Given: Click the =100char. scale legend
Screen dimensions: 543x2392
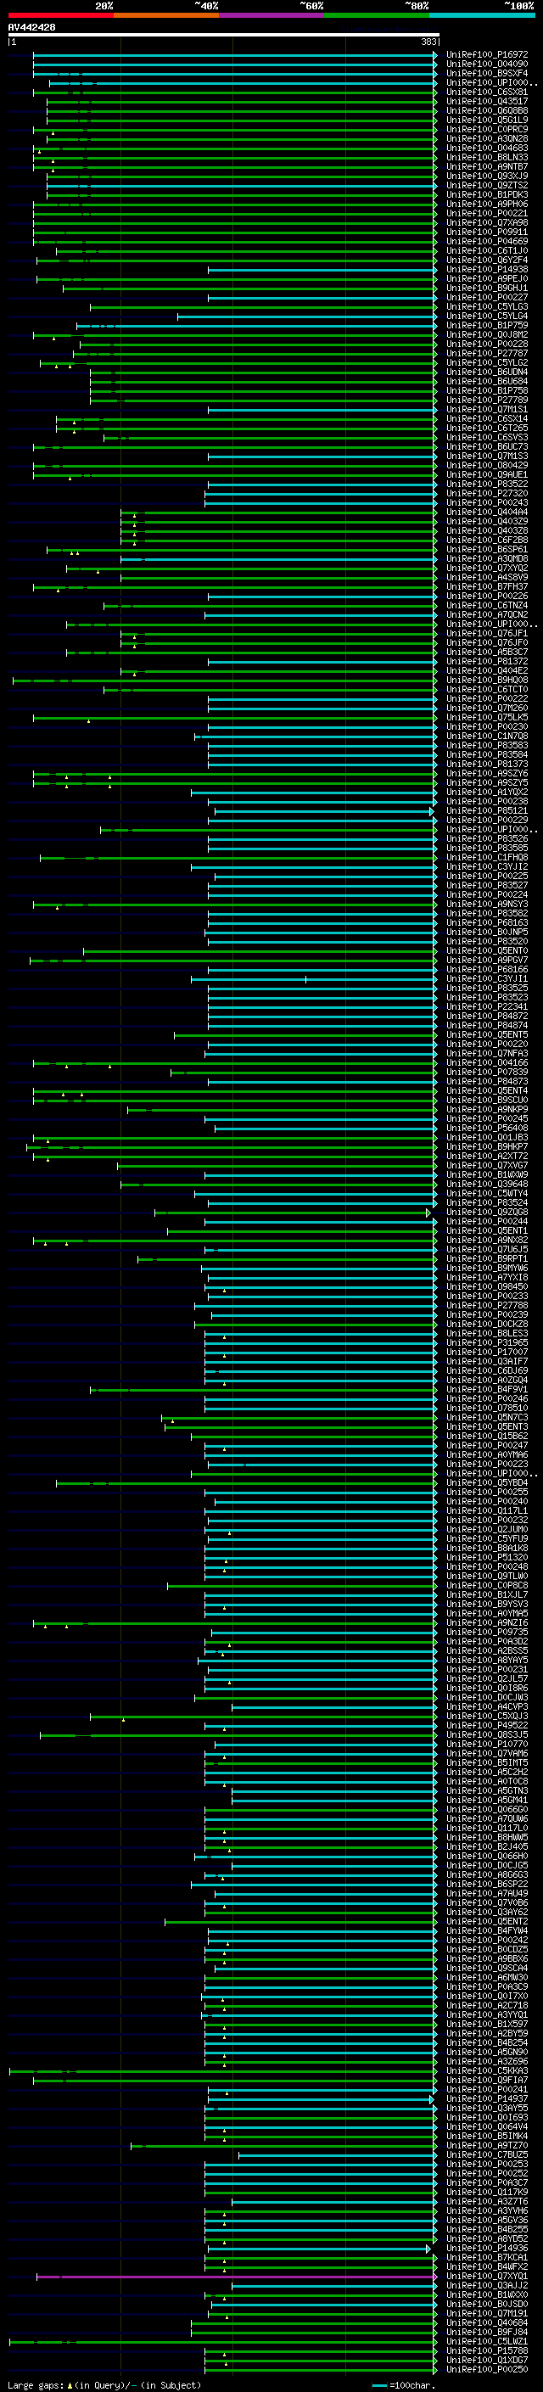Looking at the screenshot, I should tap(403, 2385).
